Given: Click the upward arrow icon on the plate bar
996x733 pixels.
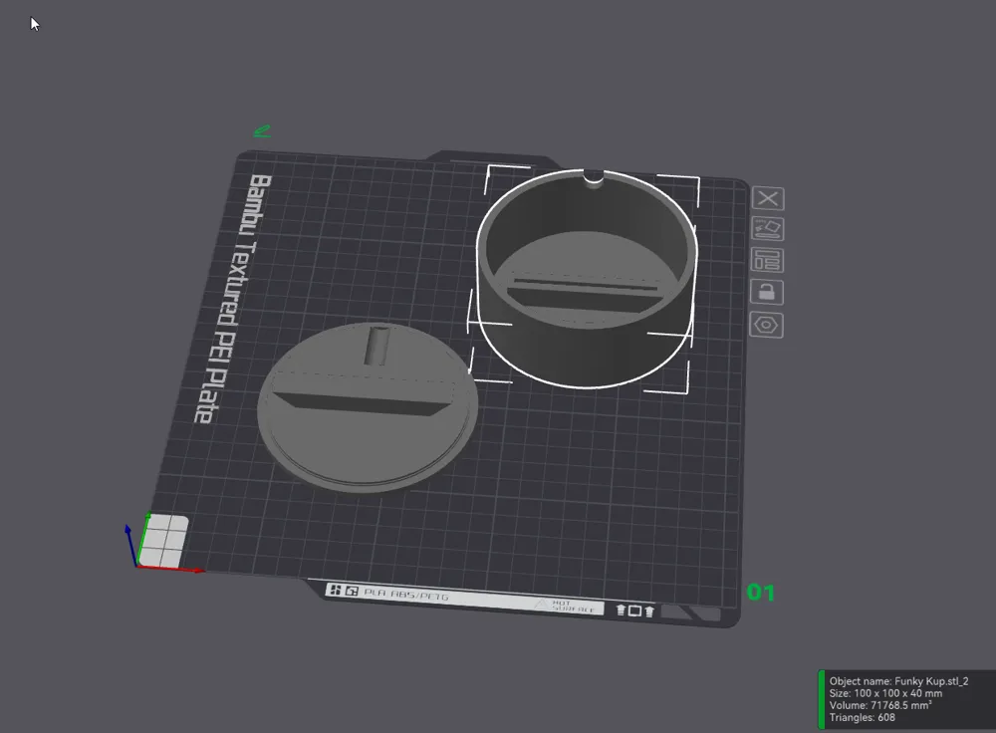Looking at the screenshot, I should click(x=622, y=611).
